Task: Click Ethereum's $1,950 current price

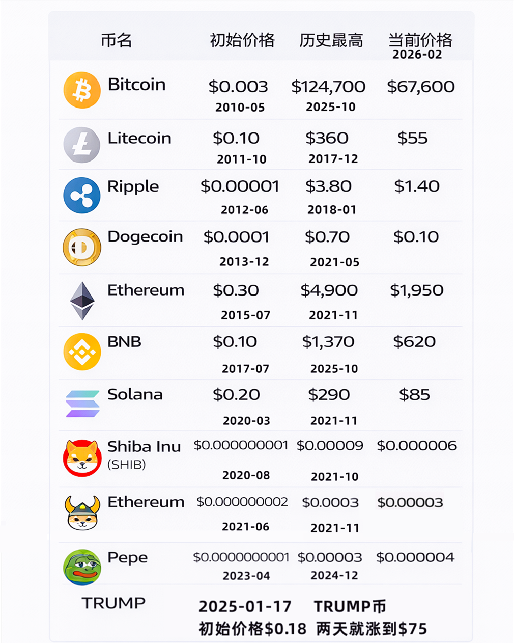Action: [x=417, y=290]
